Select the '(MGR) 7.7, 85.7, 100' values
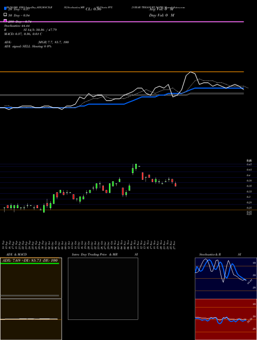 pos(53,42)
